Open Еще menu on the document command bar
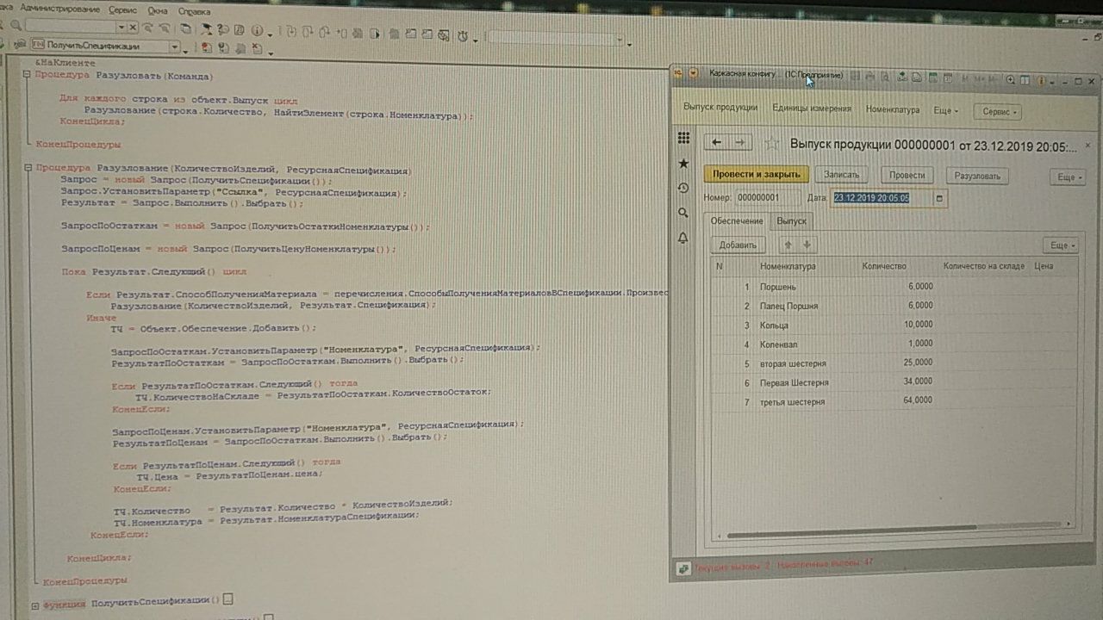The width and height of the screenshot is (1103, 620). pos(1069,177)
